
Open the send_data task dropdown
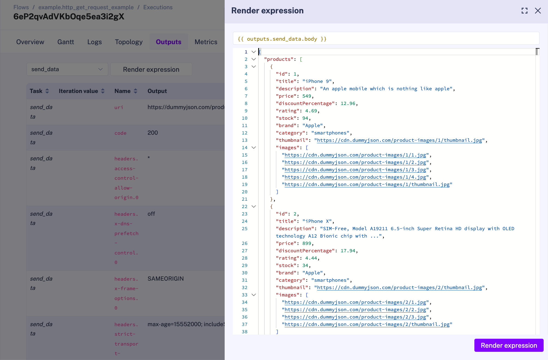point(67,69)
